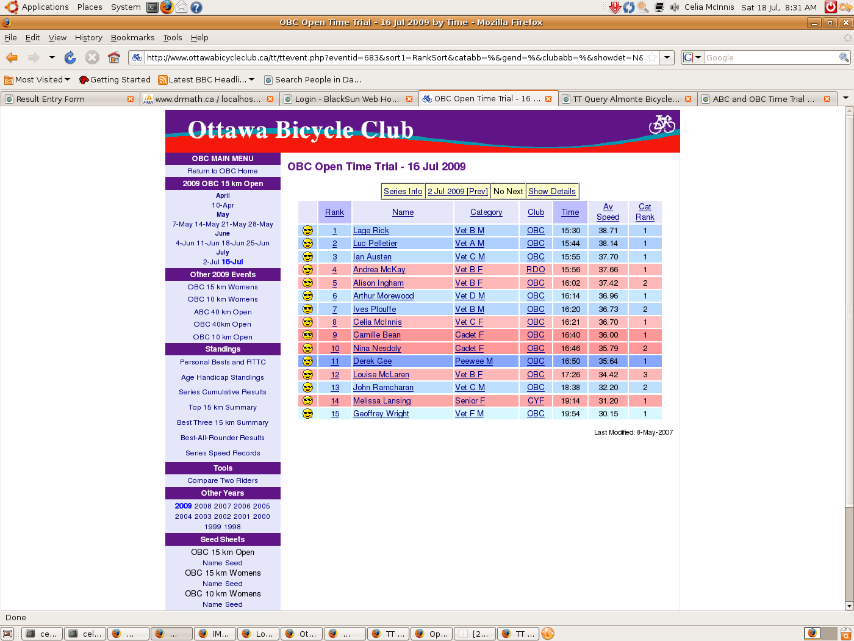Image resolution: width=854 pixels, height=641 pixels.
Task: Open Compare Two Riders tool link
Action: coord(223,480)
